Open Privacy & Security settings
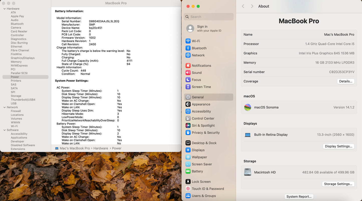This screenshot has width=362, height=201. point(205,132)
